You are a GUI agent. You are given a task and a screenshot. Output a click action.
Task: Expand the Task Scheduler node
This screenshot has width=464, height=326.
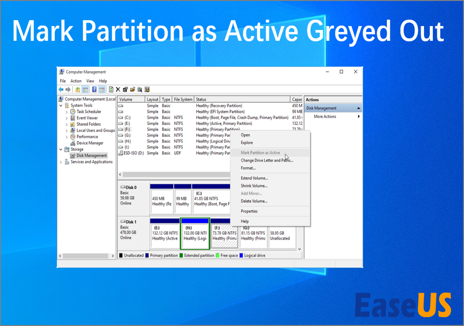pyautogui.click(x=67, y=112)
